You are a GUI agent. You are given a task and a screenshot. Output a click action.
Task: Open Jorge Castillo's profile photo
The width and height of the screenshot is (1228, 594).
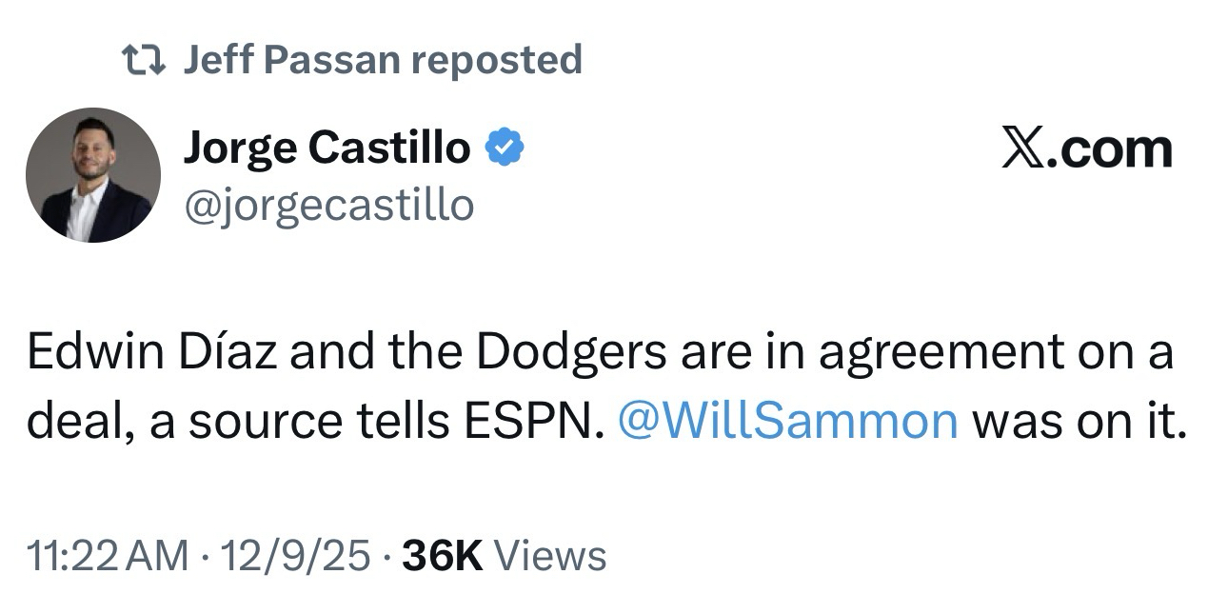coord(93,175)
